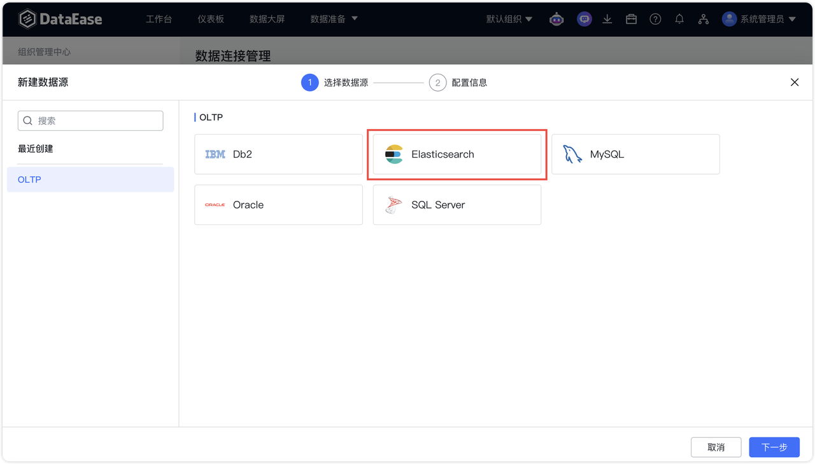Screen dimensions: 815x464
Task: Open the 数据大屏 menu item
Action: click(267, 18)
